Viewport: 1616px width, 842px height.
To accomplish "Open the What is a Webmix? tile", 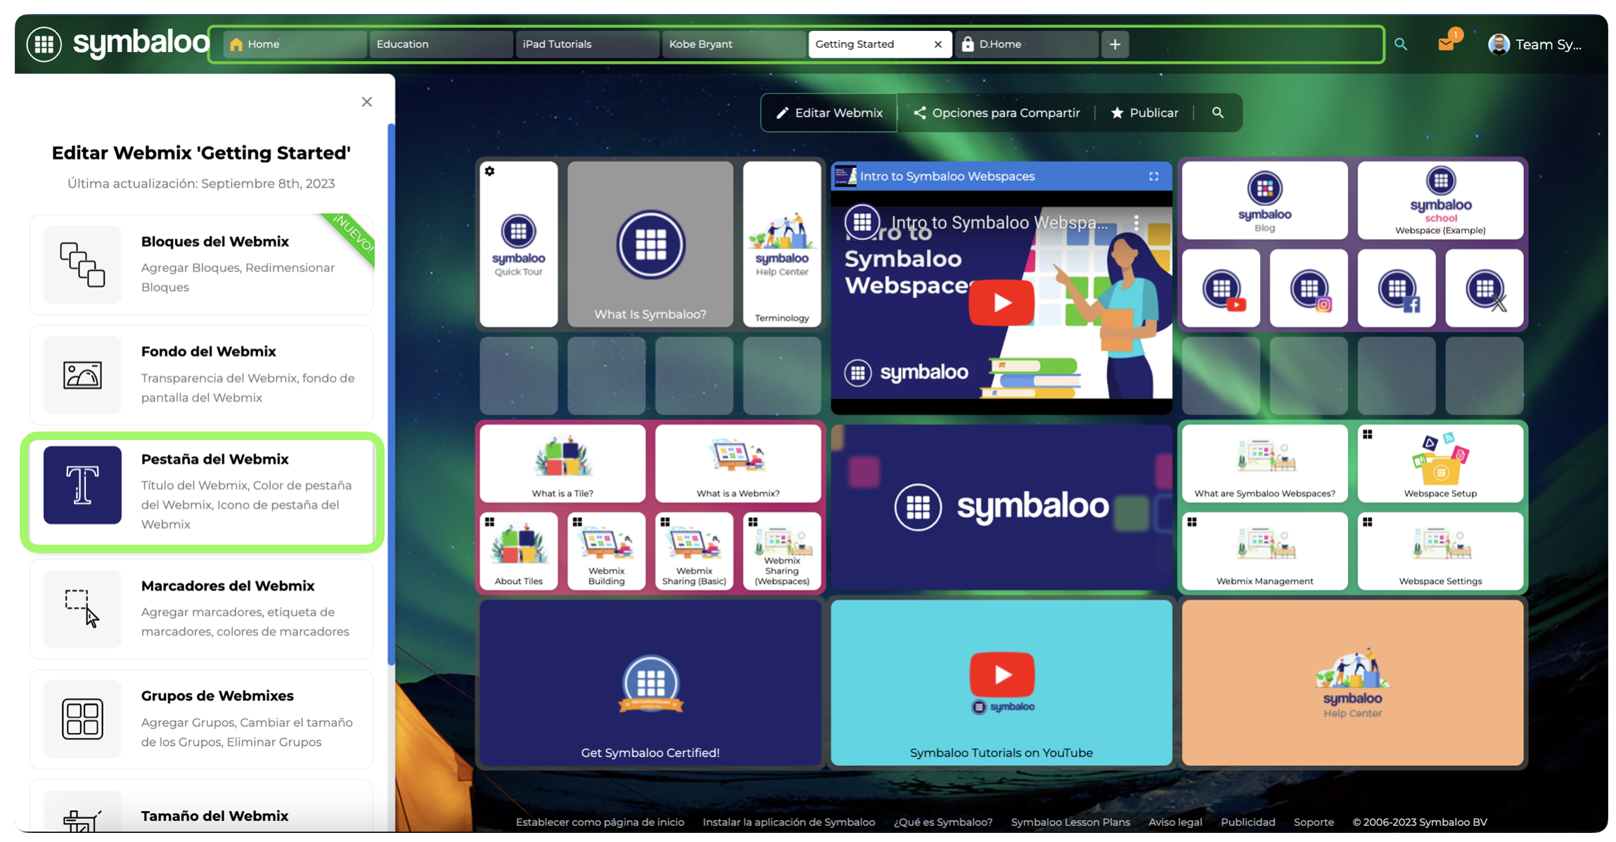I will point(738,464).
